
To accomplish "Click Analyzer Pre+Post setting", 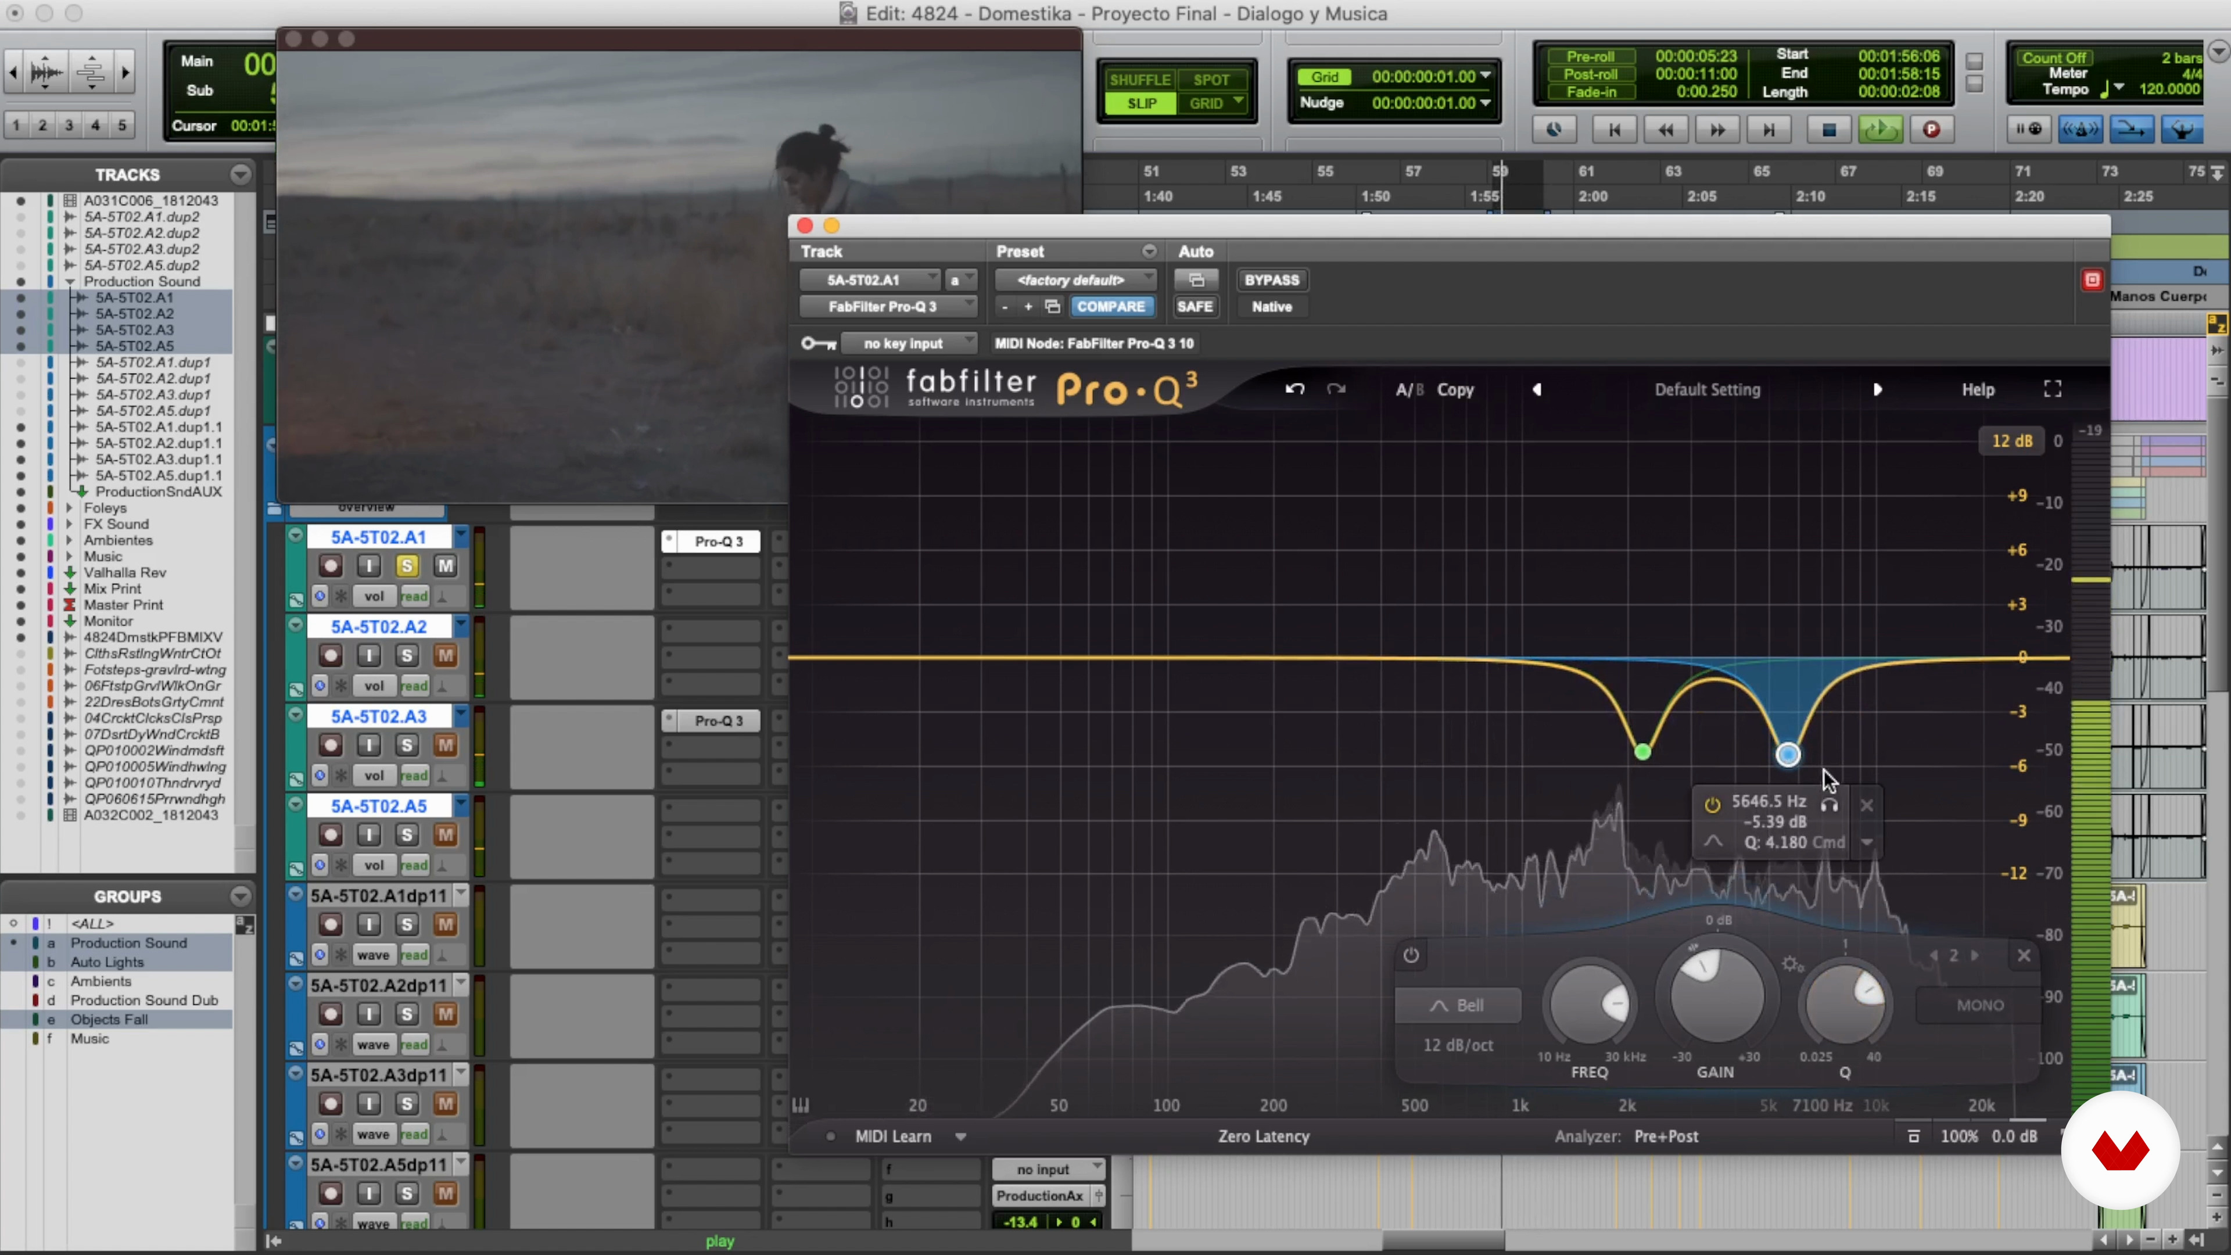I will tap(1666, 1136).
